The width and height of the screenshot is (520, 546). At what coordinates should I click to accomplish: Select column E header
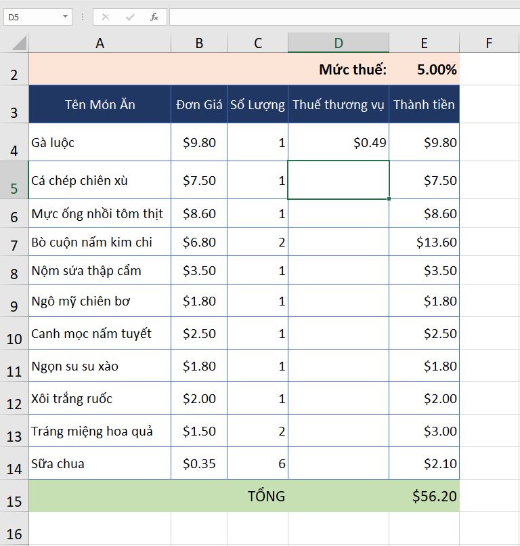[425, 43]
